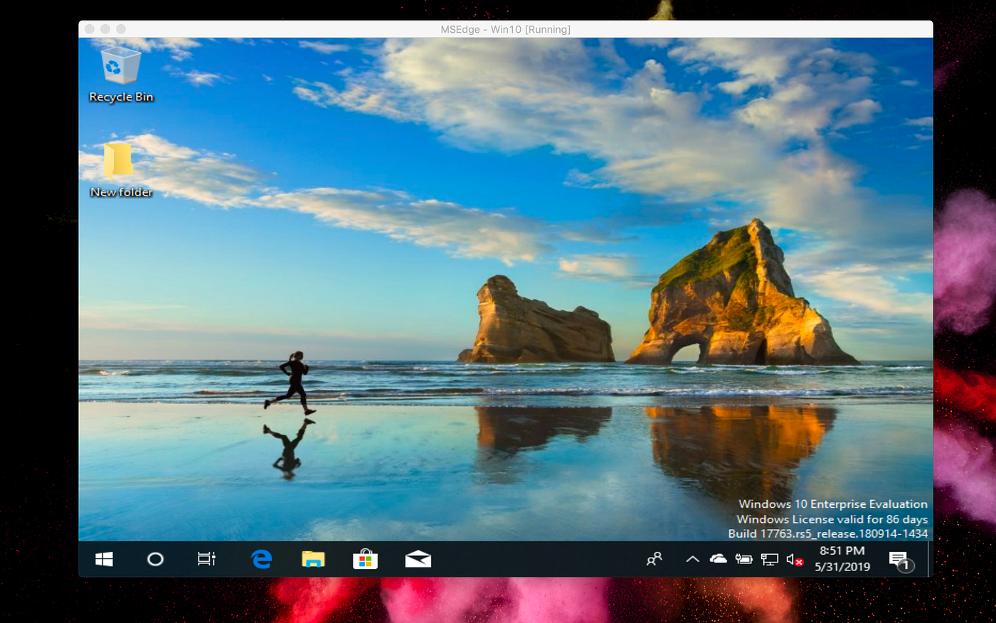Open the clock showing 8:51 PM
Image resolution: width=996 pixels, height=623 pixels.
842,559
